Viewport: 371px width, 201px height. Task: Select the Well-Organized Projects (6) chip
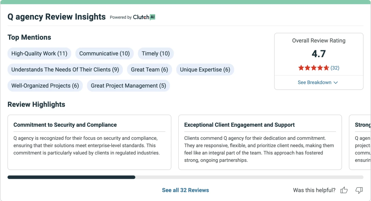[45, 85]
